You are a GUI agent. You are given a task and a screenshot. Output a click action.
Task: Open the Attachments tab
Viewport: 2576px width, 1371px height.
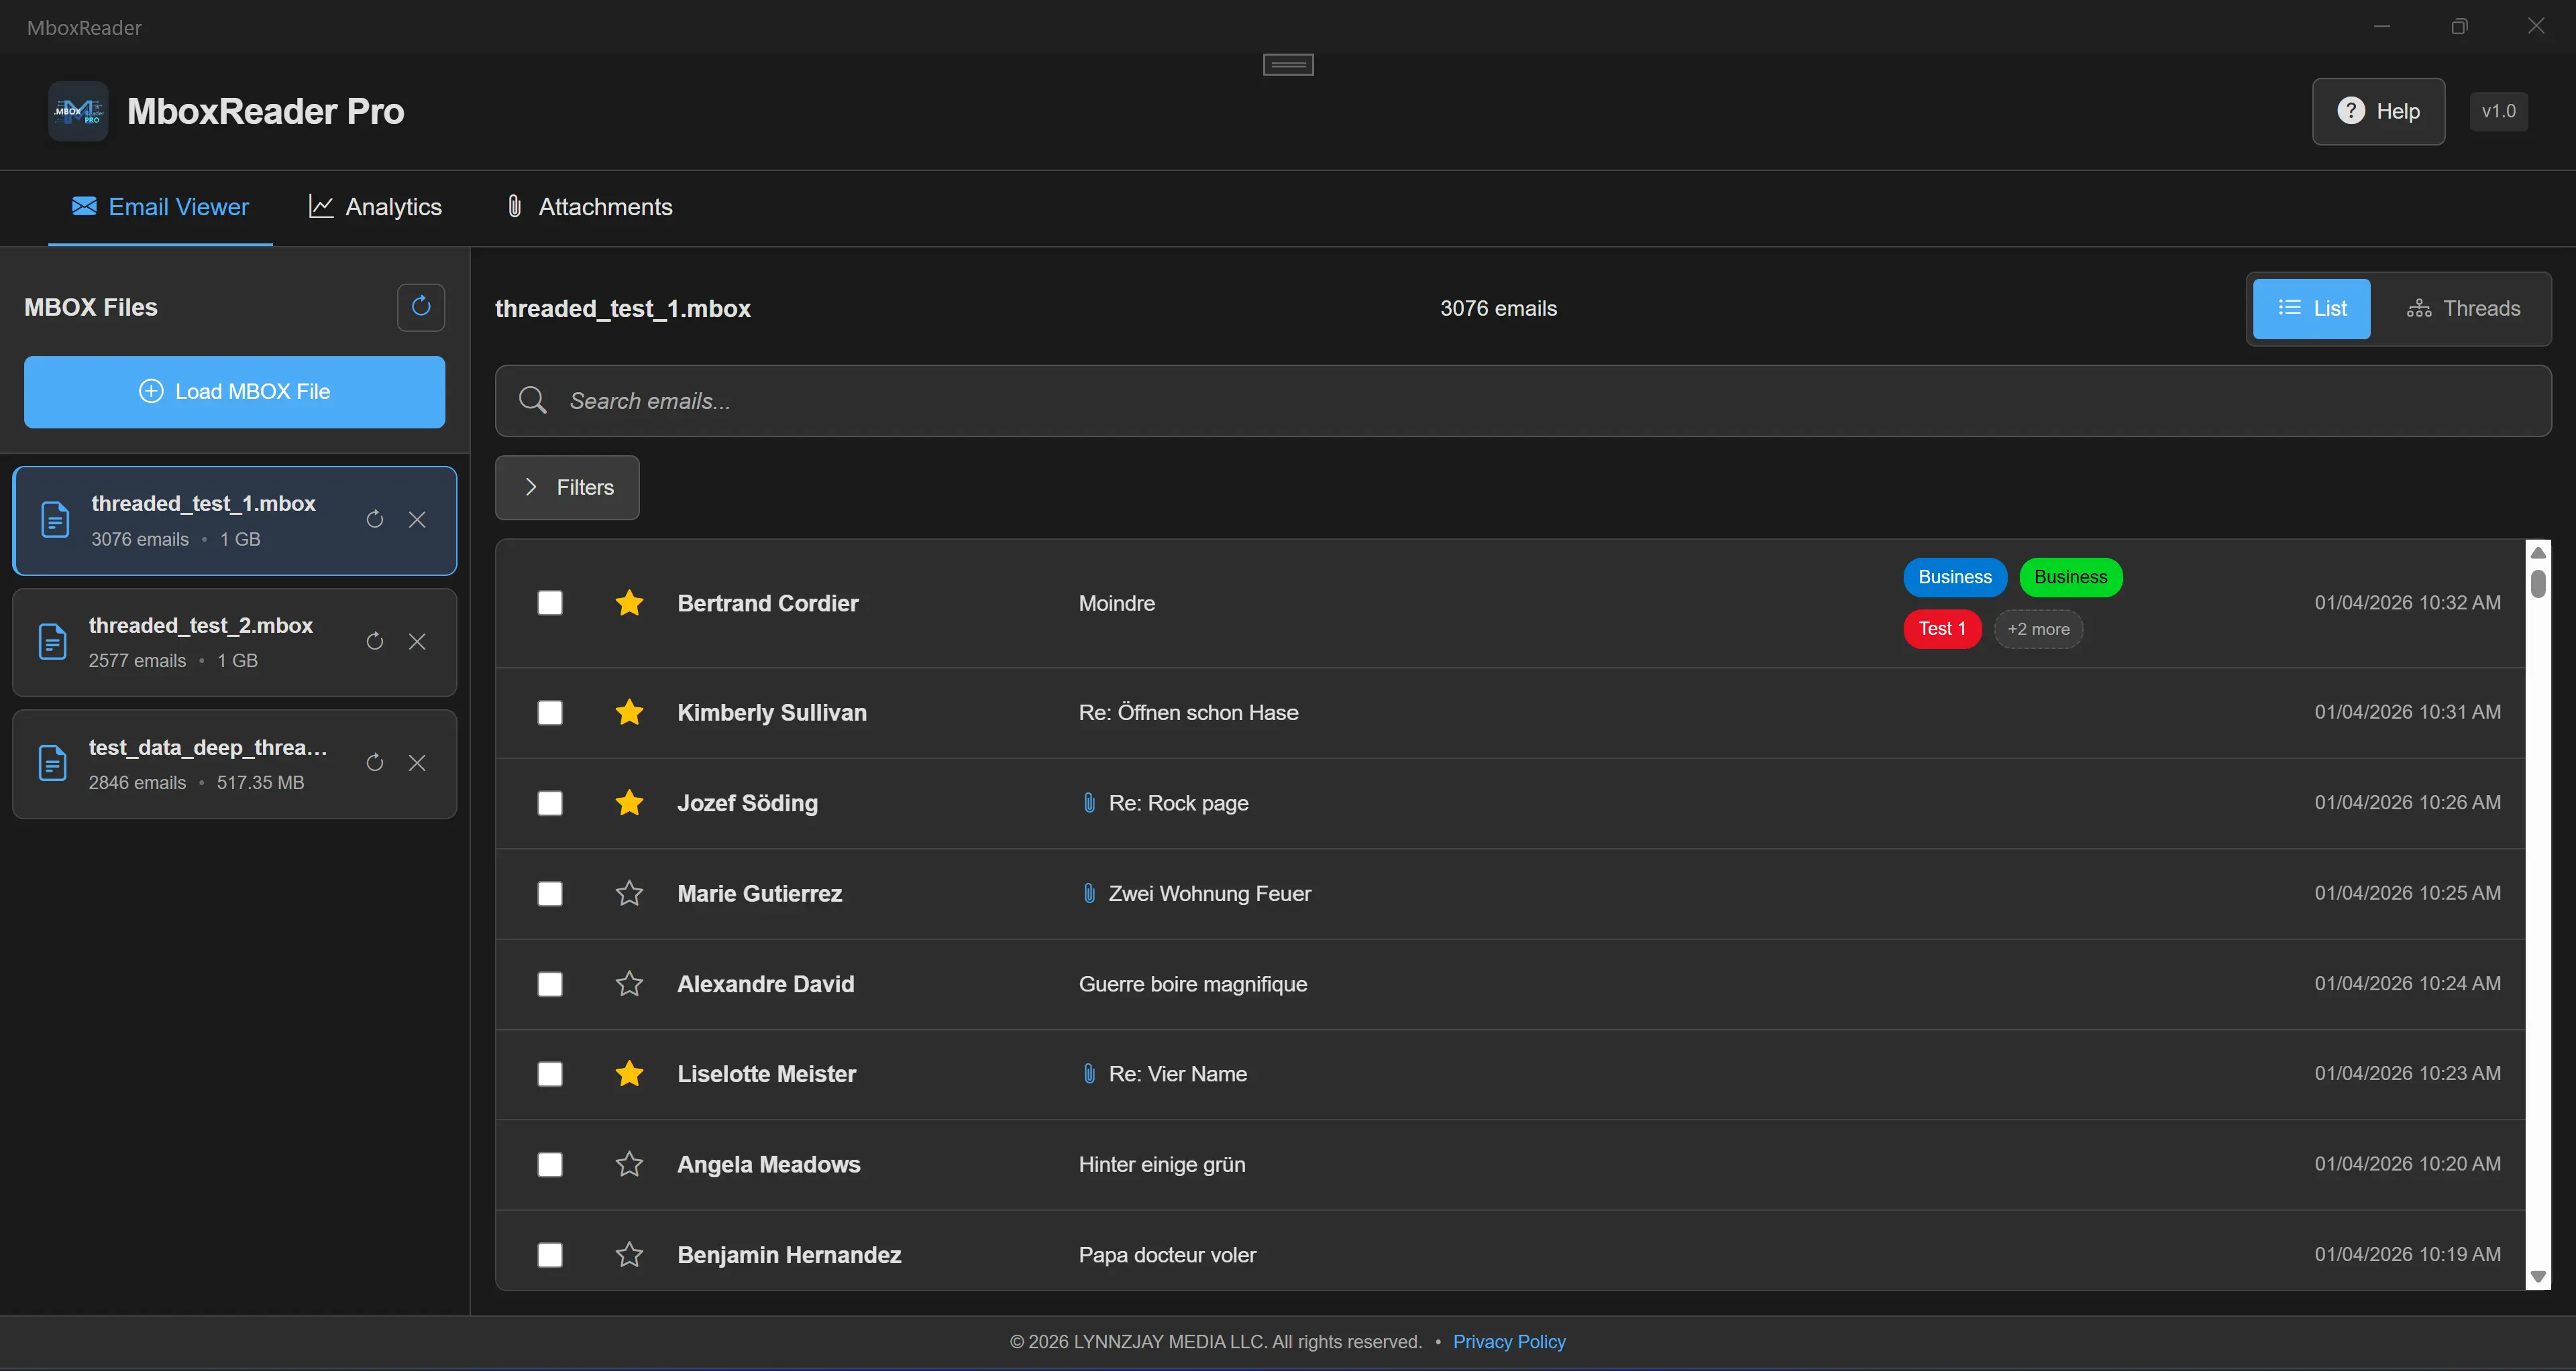pos(588,207)
